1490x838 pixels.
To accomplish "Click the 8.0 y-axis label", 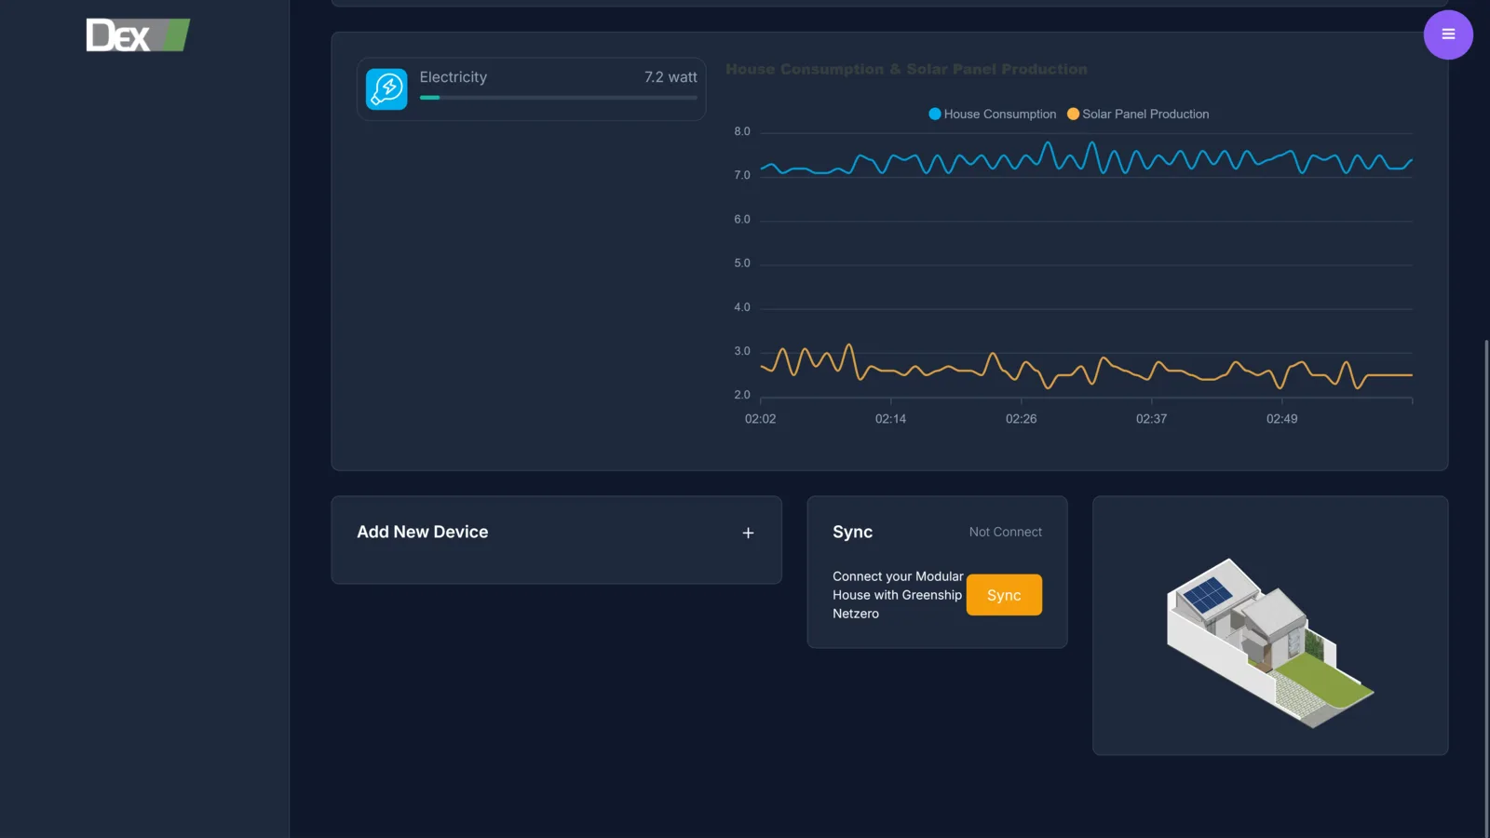I will pyautogui.click(x=742, y=131).
